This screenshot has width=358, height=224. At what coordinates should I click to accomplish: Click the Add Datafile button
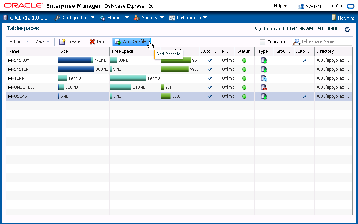pos(131,41)
